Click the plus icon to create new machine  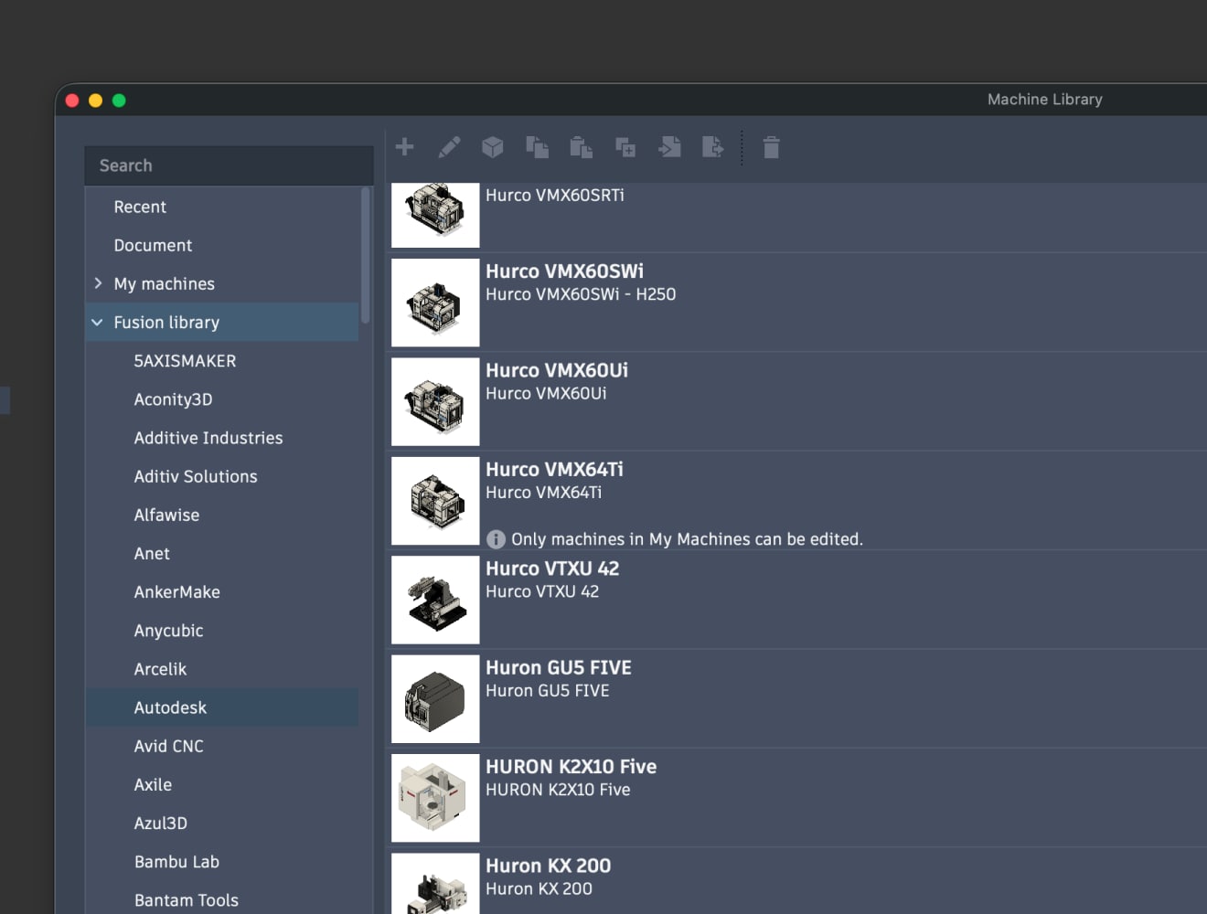(x=405, y=146)
